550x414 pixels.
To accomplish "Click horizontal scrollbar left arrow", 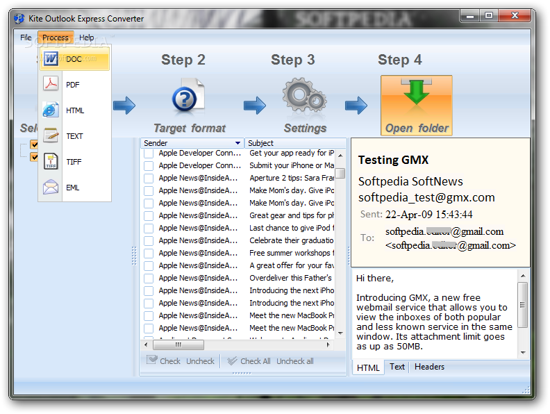I will (x=146, y=345).
